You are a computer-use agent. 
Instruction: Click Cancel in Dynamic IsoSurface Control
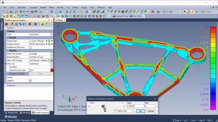pos(151,111)
